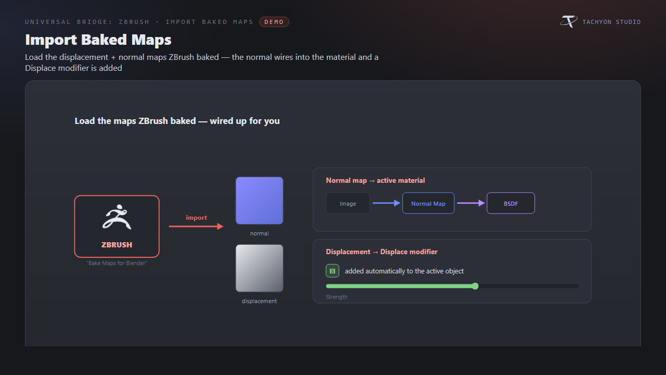Select the purple normal map thumbnail
Viewport: 666px width, 375px height.
[x=259, y=201]
